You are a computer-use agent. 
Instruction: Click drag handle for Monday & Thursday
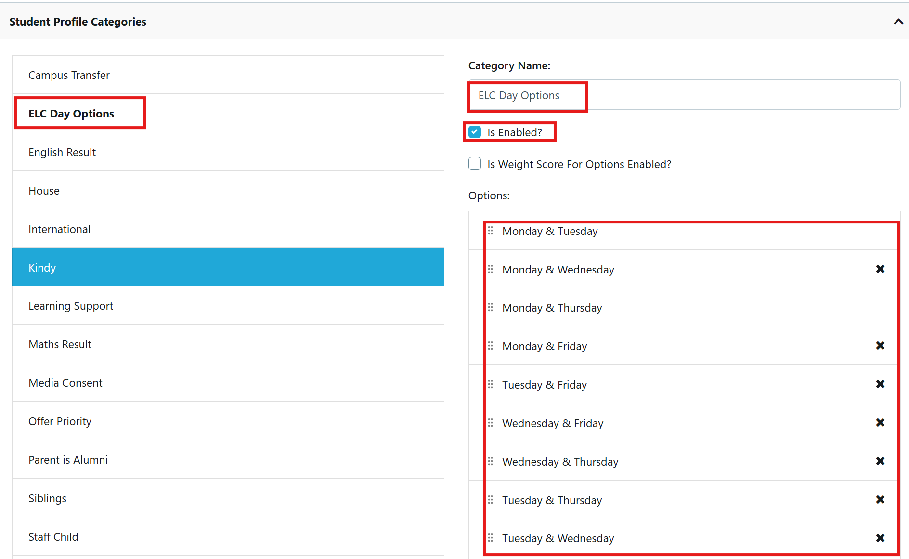click(x=490, y=307)
